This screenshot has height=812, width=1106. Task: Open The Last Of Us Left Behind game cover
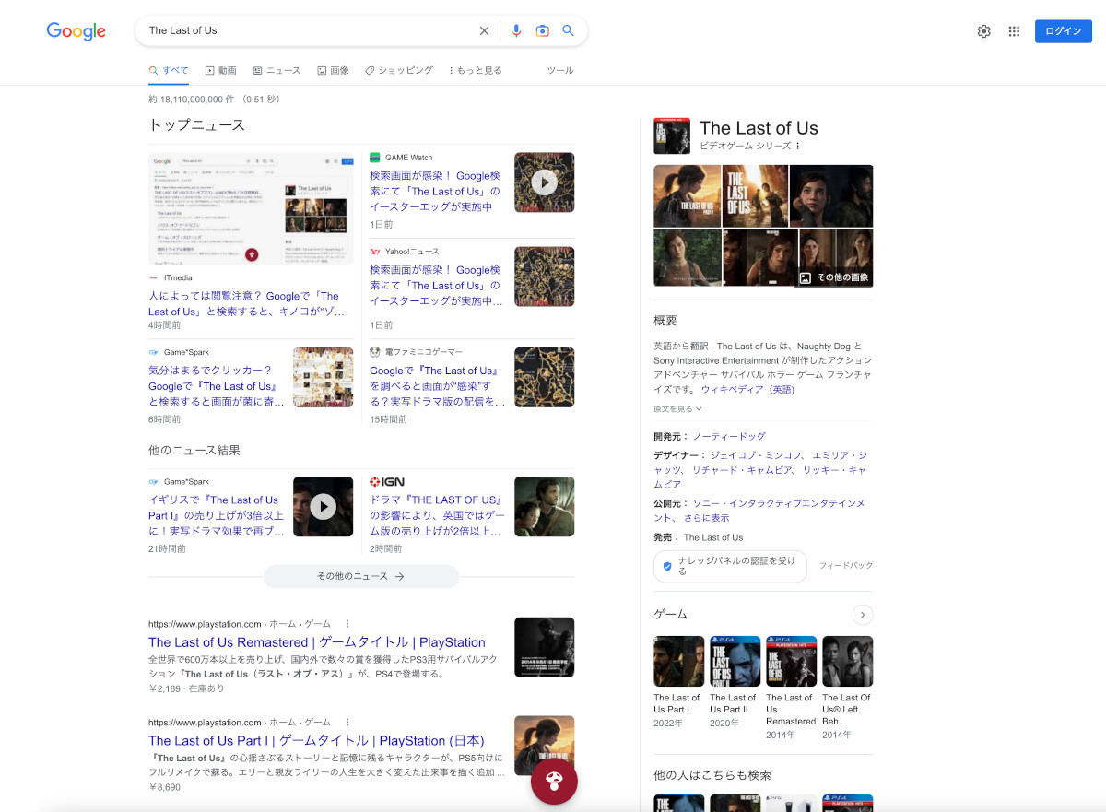(847, 661)
